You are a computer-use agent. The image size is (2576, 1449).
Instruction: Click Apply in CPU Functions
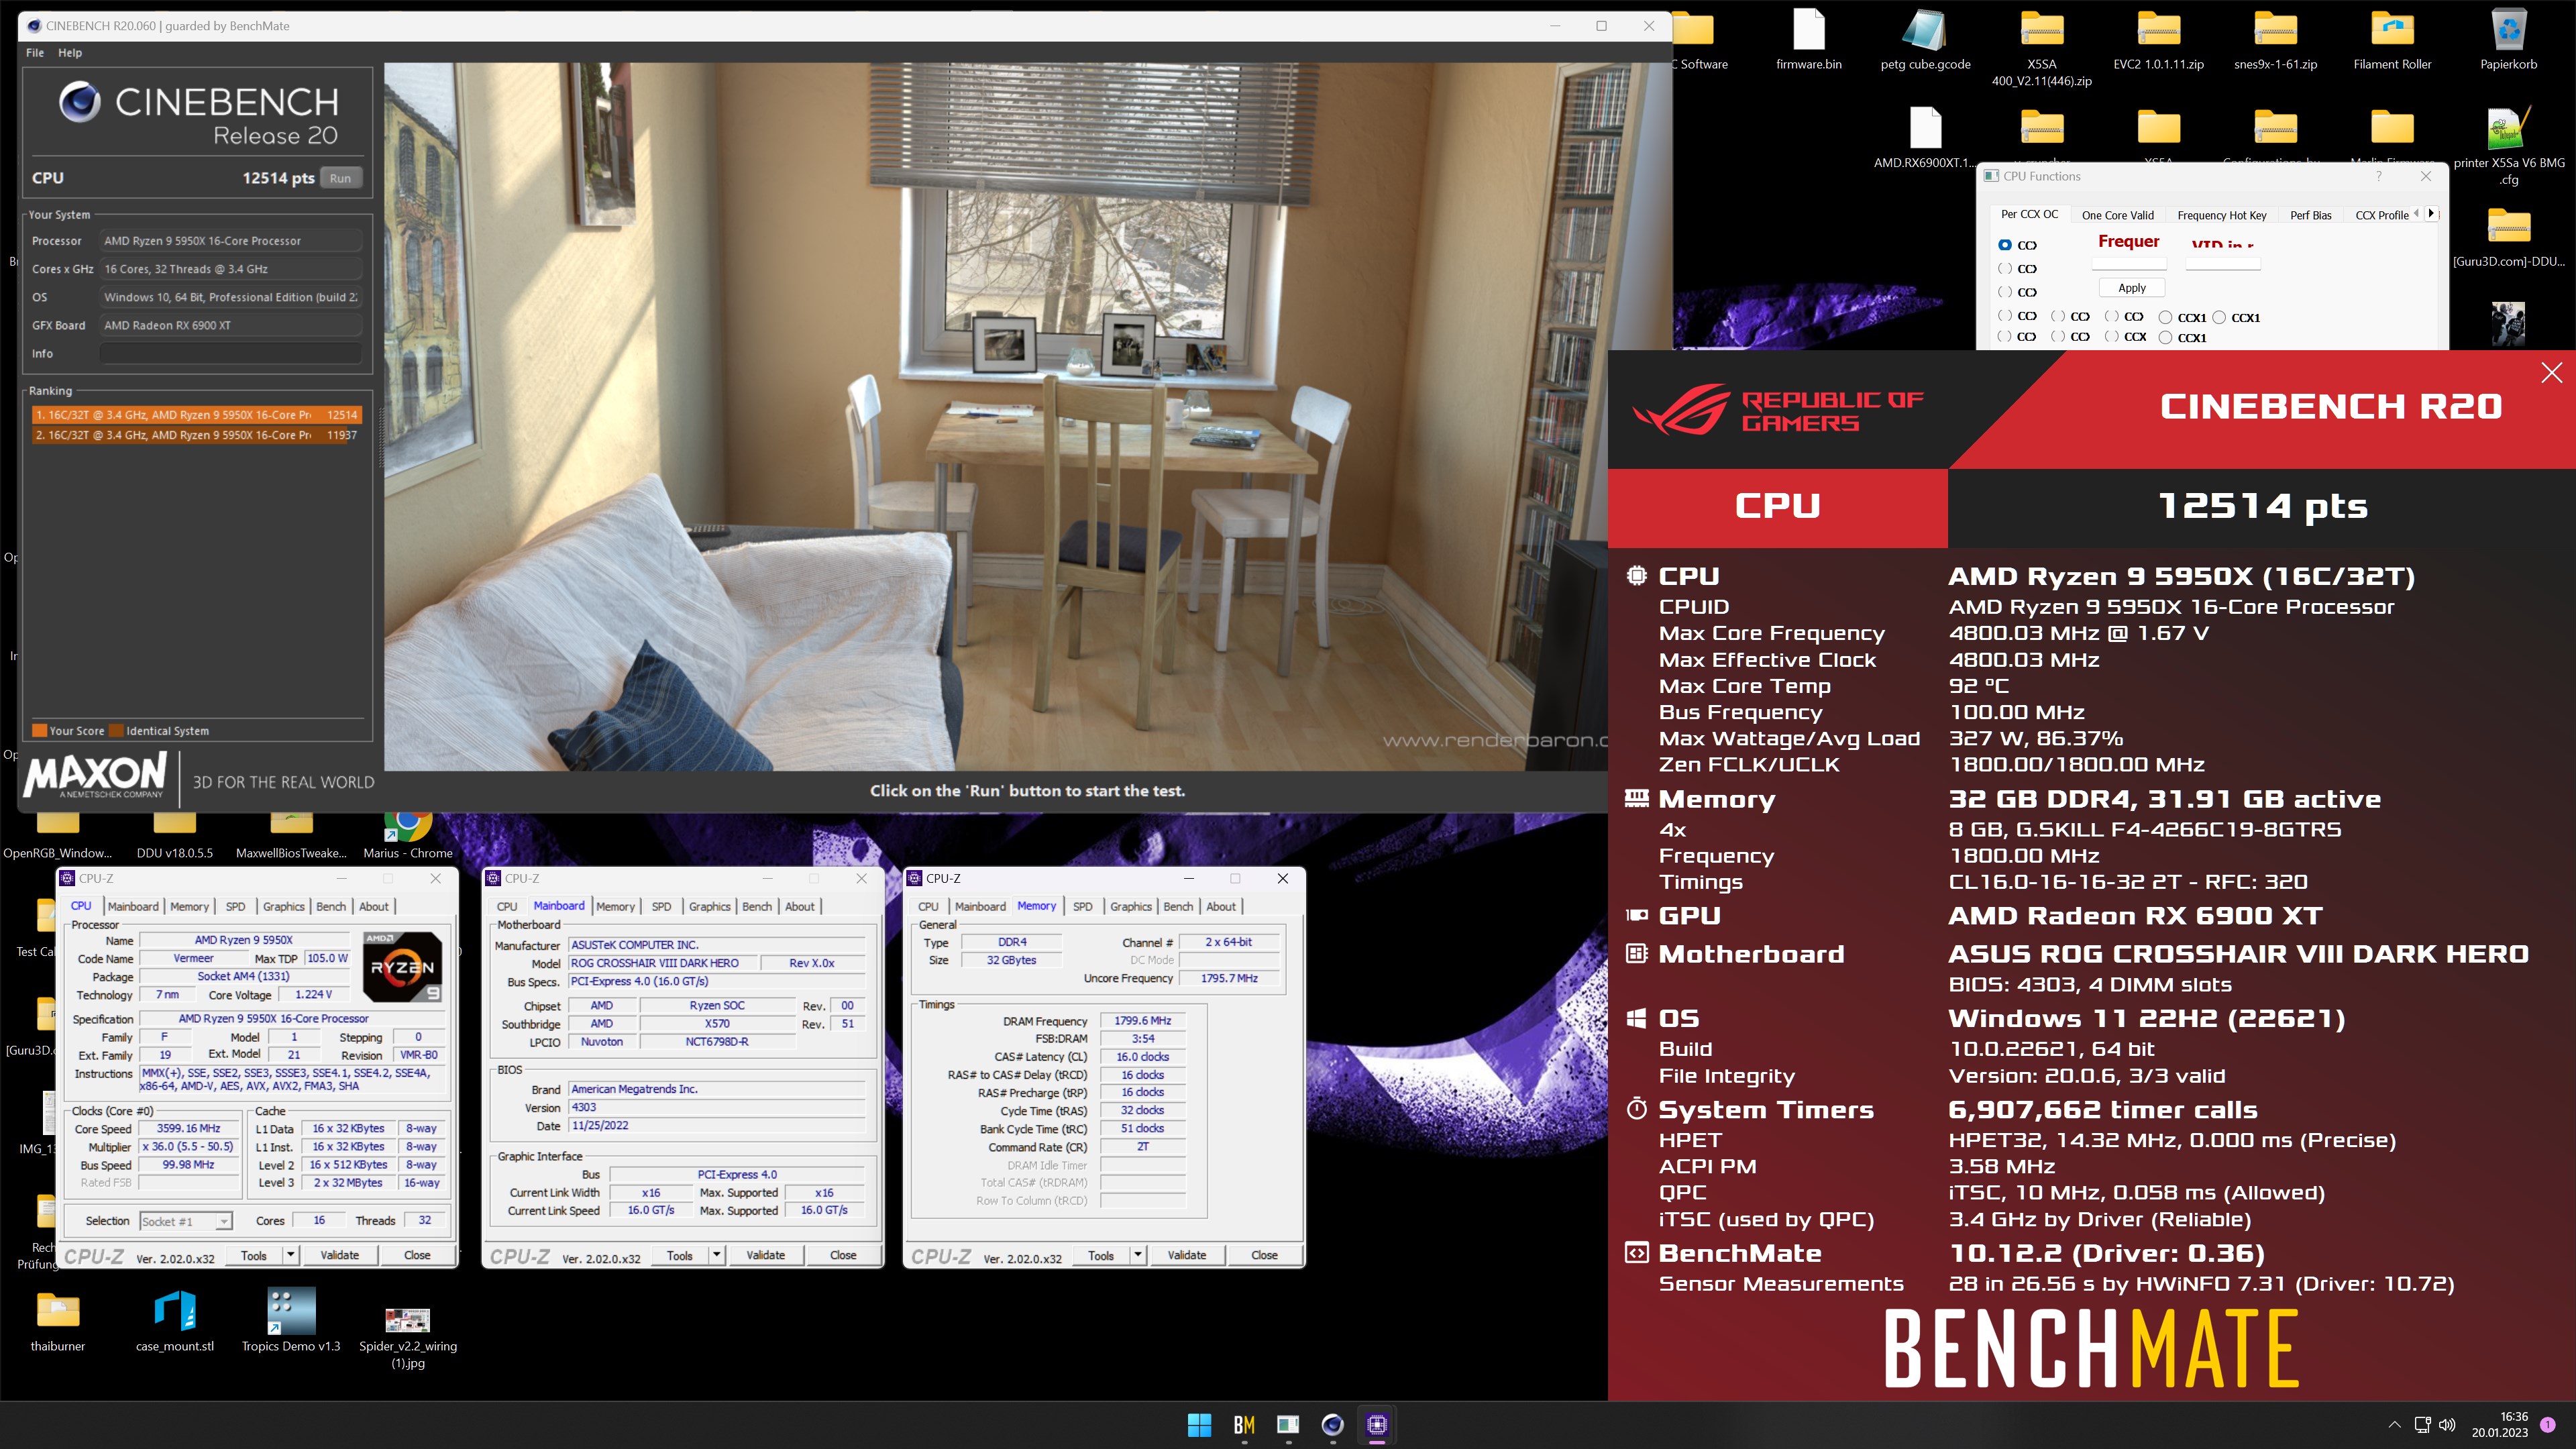[x=2132, y=288]
